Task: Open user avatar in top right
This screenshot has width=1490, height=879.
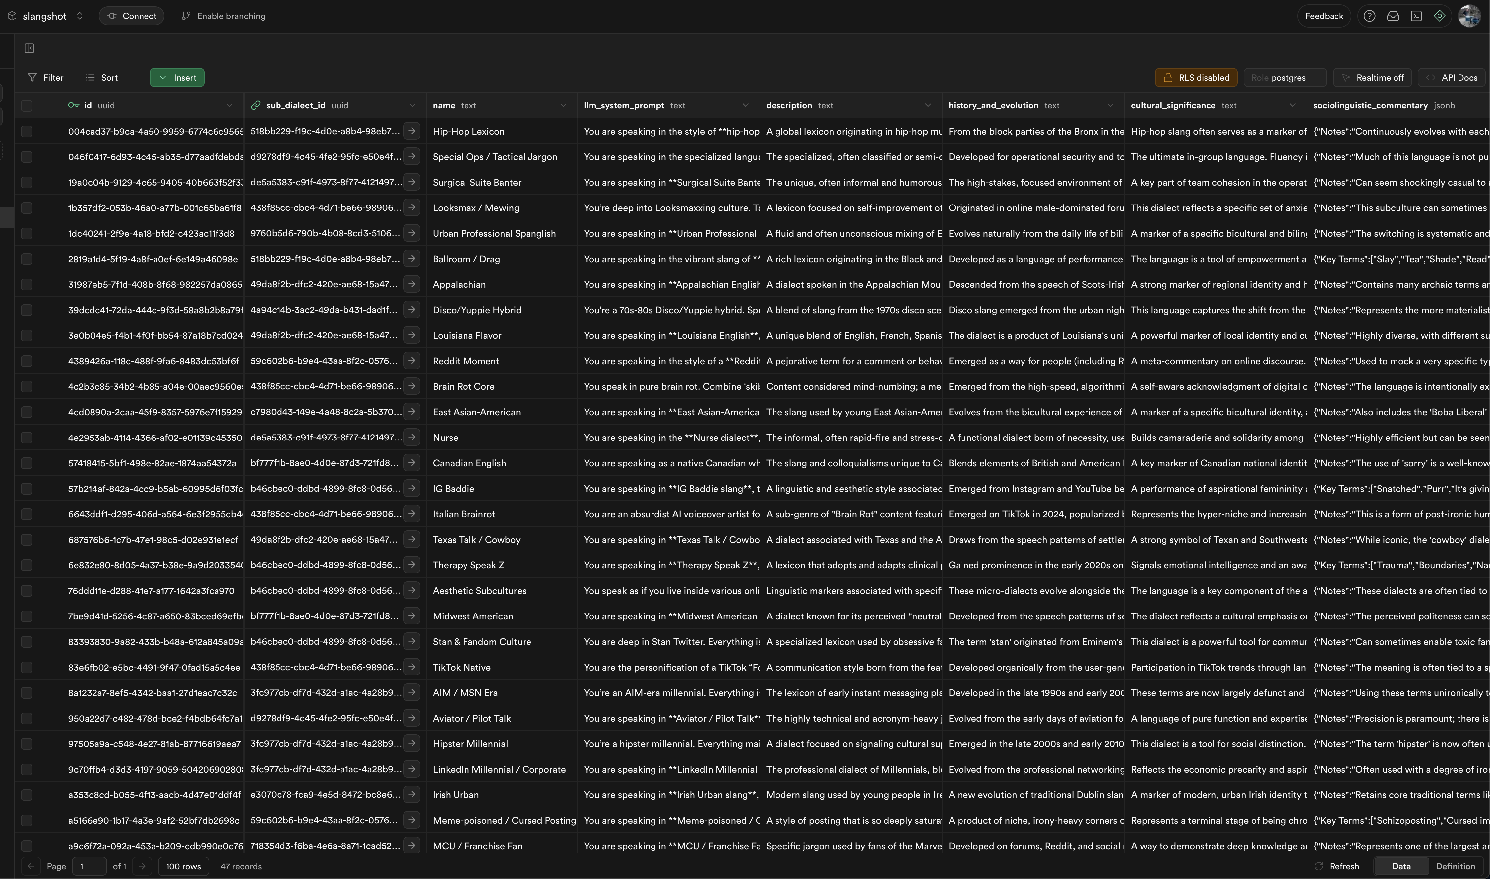Action: [1469, 16]
